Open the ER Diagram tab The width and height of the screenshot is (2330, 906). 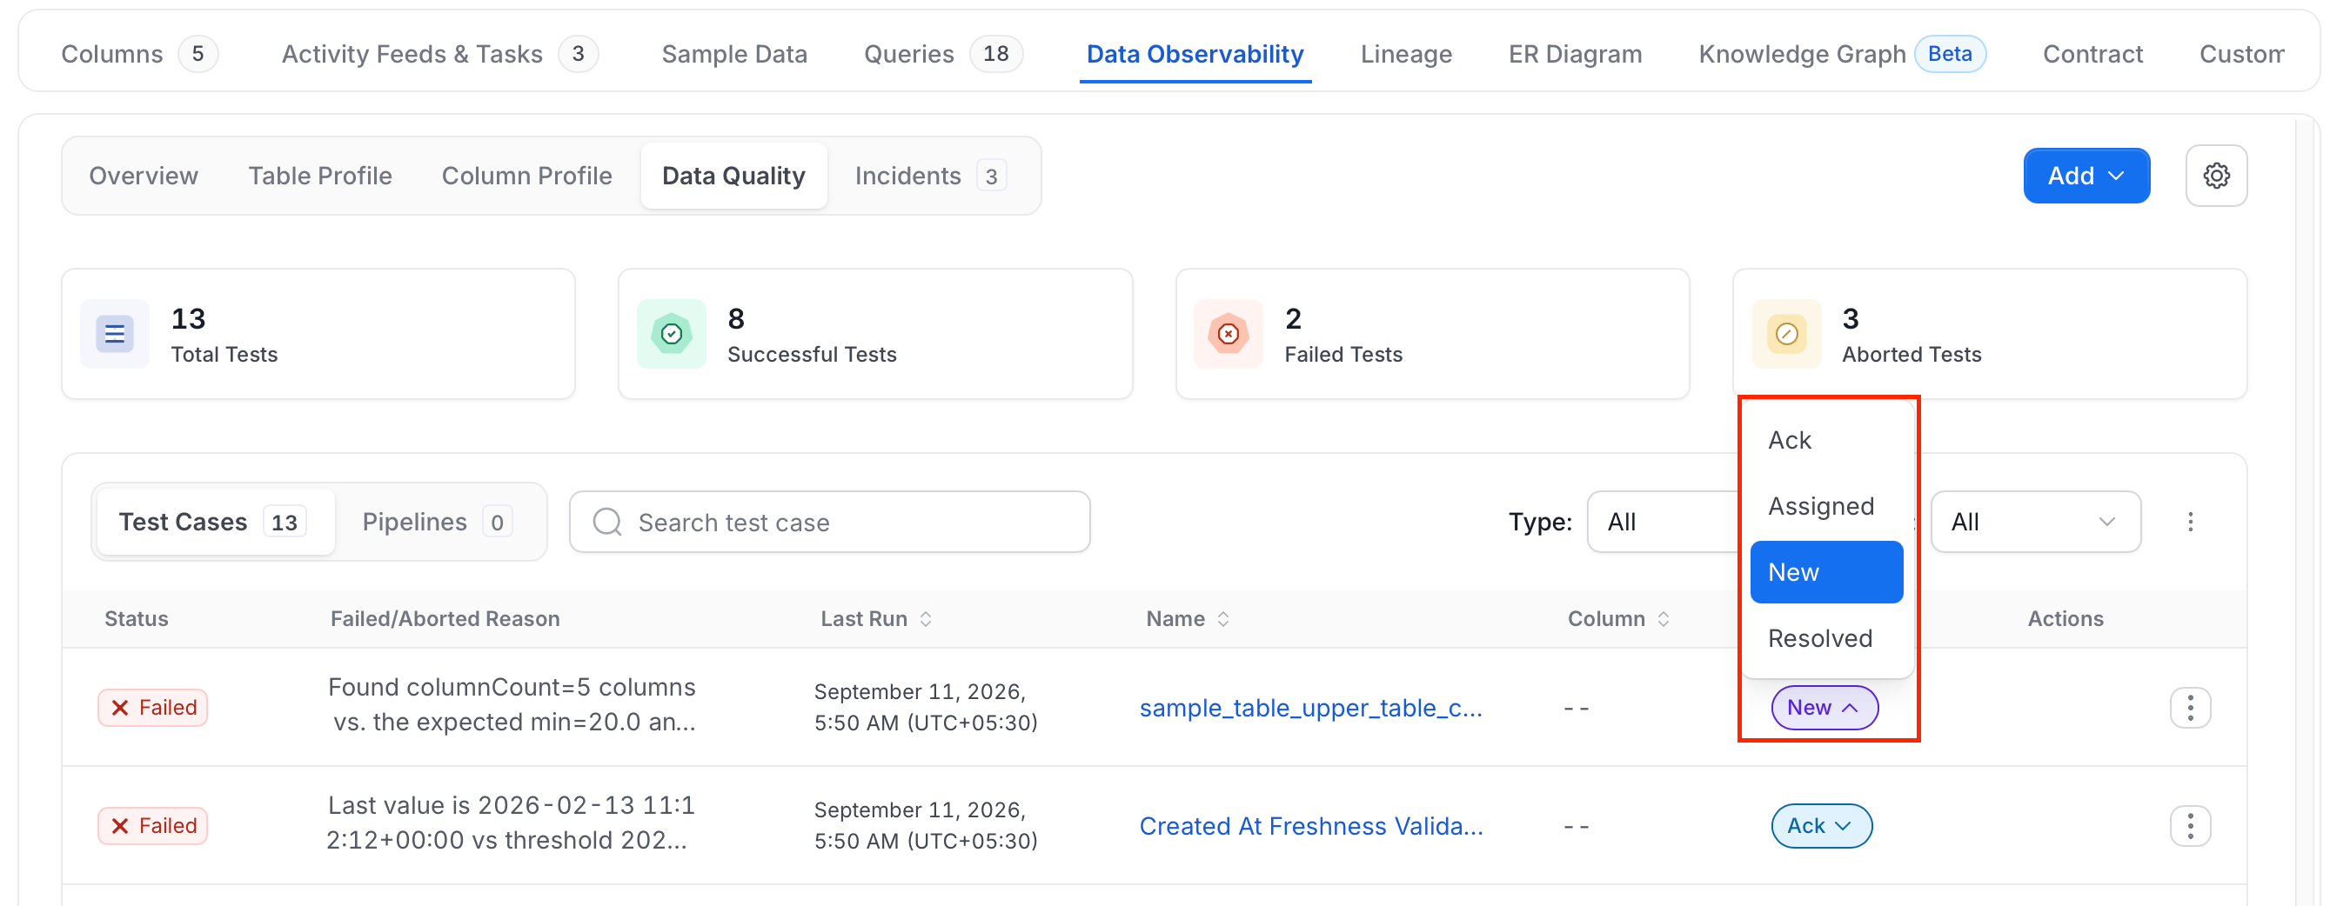click(x=1575, y=54)
